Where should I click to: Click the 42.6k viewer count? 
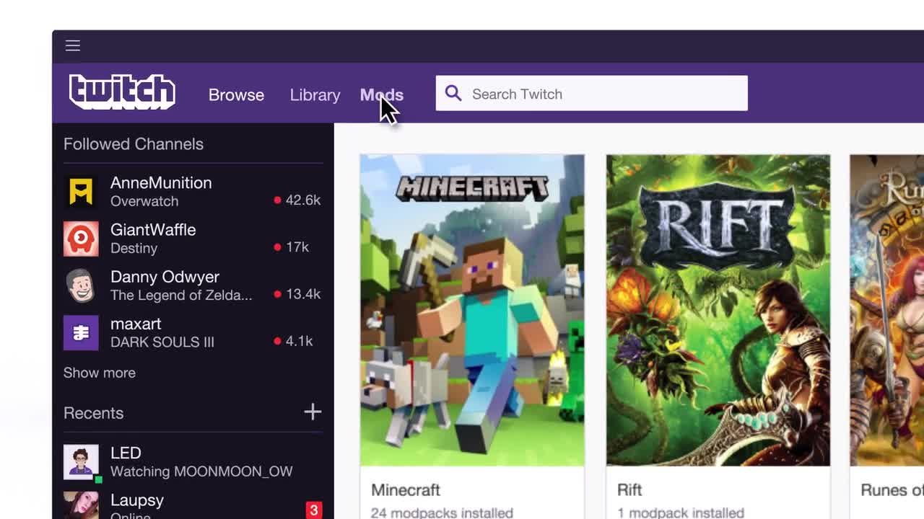[303, 200]
